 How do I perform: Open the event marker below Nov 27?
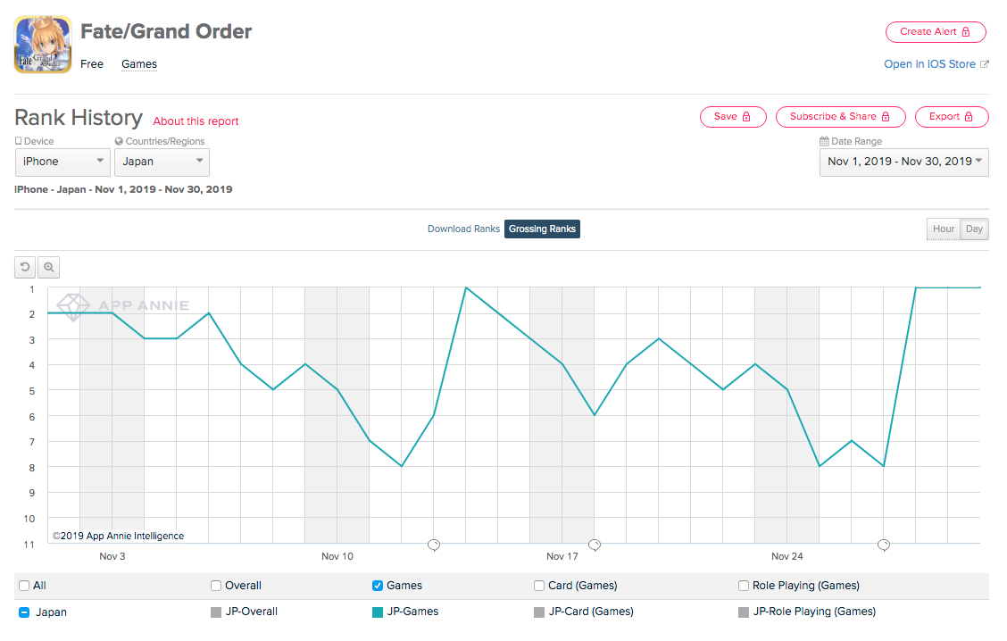pyautogui.click(x=884, y=545)
